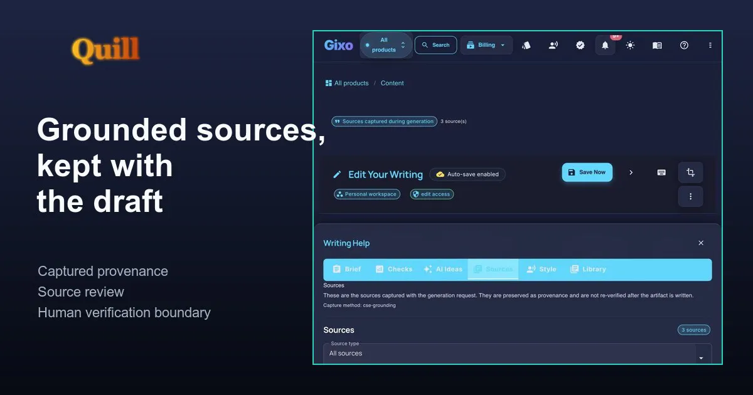
Task: Click the '3 source(s)' text
Action: tap(453, 121)
